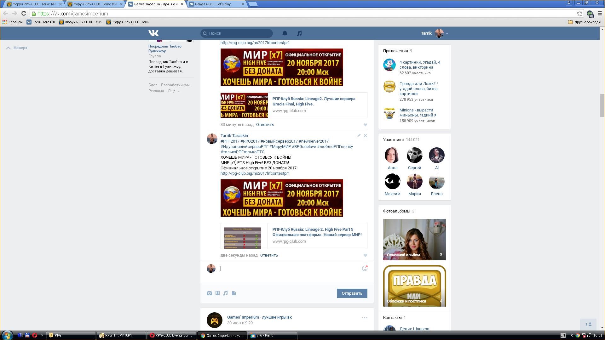
Task: Close the Games' Imperium browser tab
Action: point(182,4)
